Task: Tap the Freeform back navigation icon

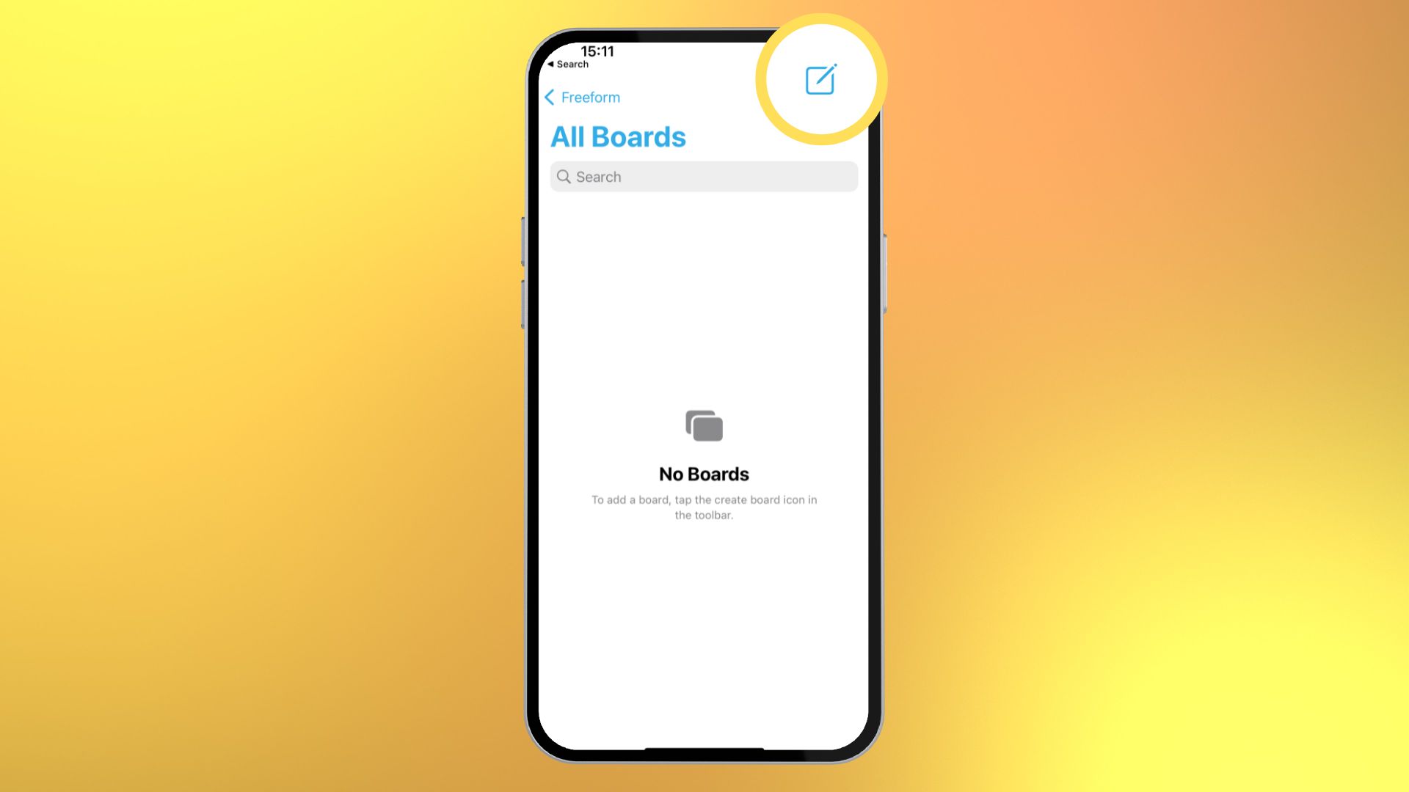Action: 550,97
